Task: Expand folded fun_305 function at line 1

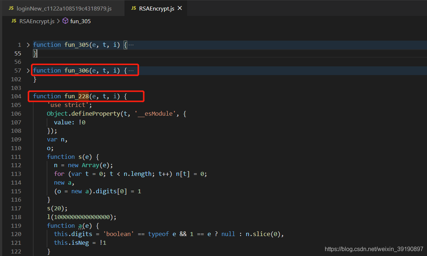Action: click(28, 45)
